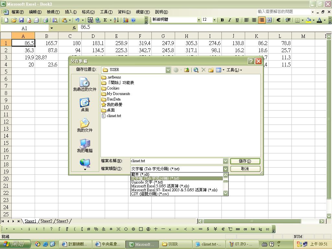Toggle Italic formatting button
Viewport: 332px width, 249px height.
230,20
